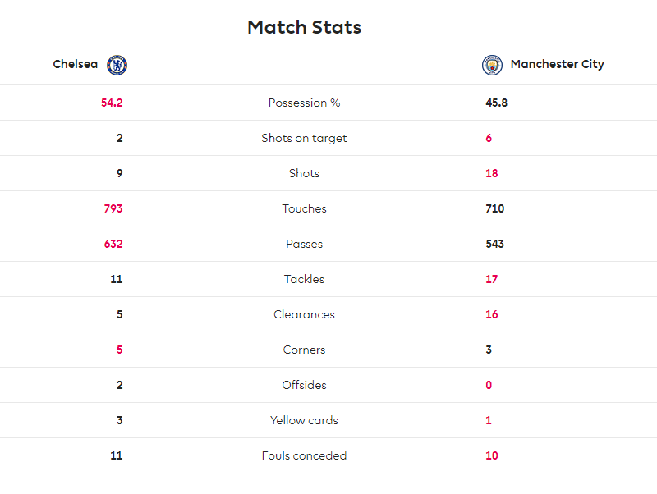Select the Match Stats heading
Viewport: 657px width, 494px height.
(304, 27)
